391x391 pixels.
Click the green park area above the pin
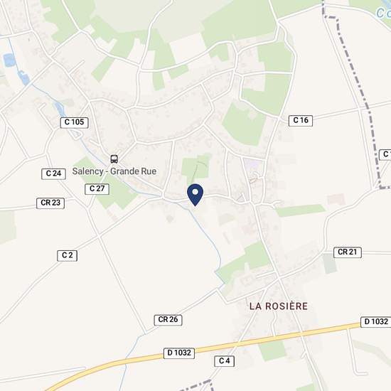[x=195, y=166]
